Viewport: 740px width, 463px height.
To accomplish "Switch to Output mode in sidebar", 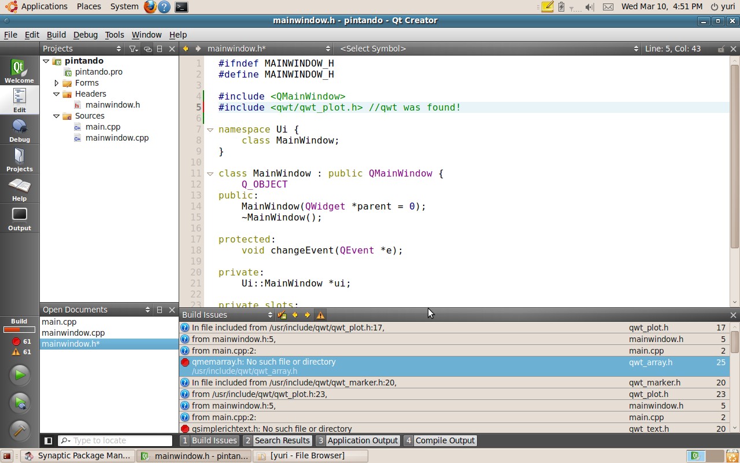I will pos(19,219).
